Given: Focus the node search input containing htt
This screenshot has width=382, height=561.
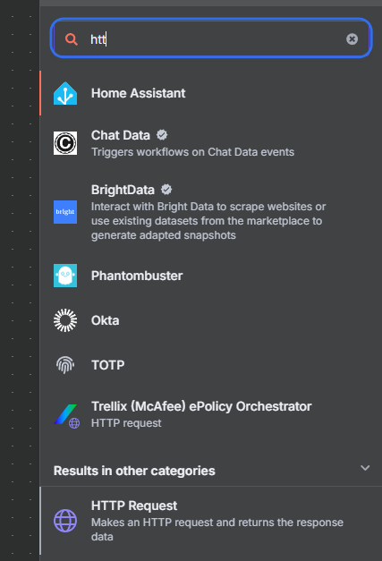Looking at the screenshot, I should pos(211,38).
